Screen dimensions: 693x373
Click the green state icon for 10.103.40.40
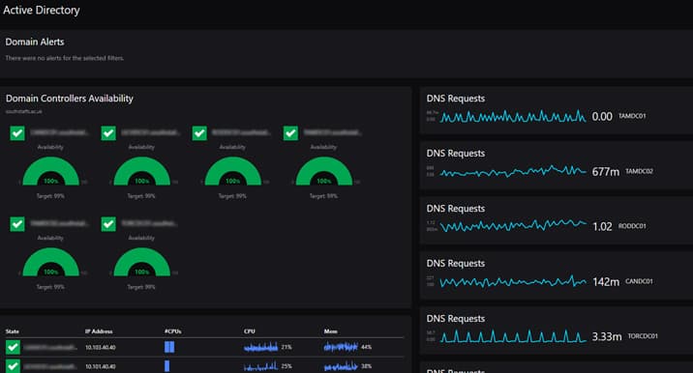point(13,347)
